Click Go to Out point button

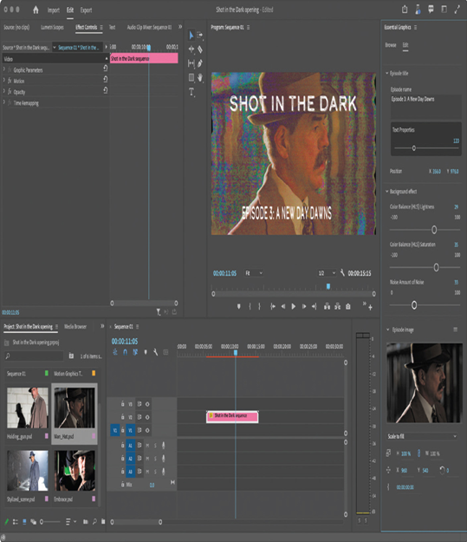[x=314, y=307]
